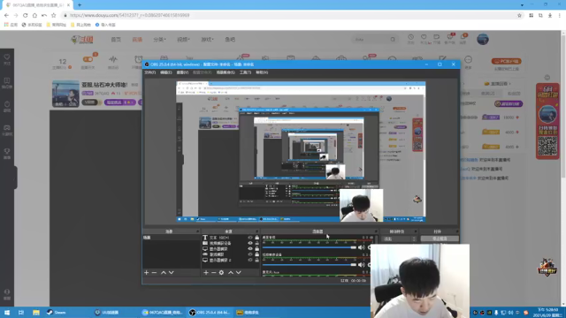The width and height of the screenshot is (566, 318).
Task: Open OBS 编辑(E) menu
Action: (x=166, y=72)
